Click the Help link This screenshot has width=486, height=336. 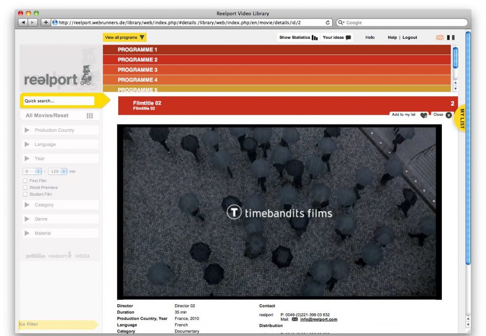pos(392,37)
